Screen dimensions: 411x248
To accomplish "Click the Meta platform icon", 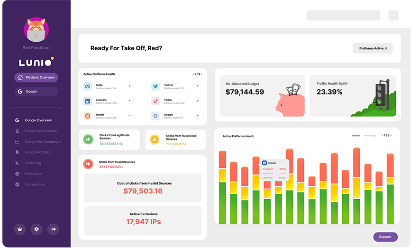I will [x=88, y=86].
